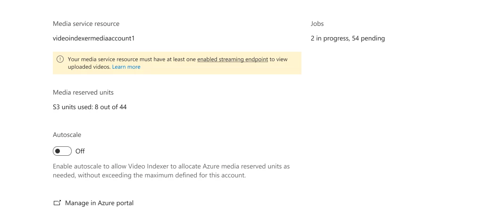The height and width of the screenshot is (224, 483).
Task: Open the enabled streaming endpoint link
Action: click(x=233, y=59)
